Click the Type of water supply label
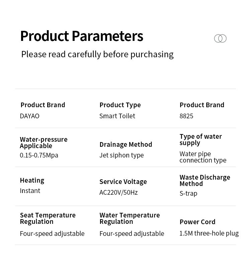This screenshot has height=253, width=251. click(201, 140)
